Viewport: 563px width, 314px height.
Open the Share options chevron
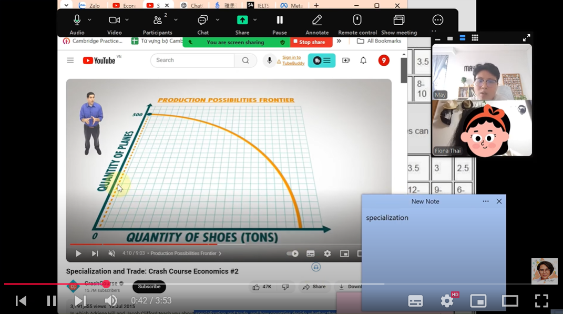pyautogui.click(x=255, y=20)
